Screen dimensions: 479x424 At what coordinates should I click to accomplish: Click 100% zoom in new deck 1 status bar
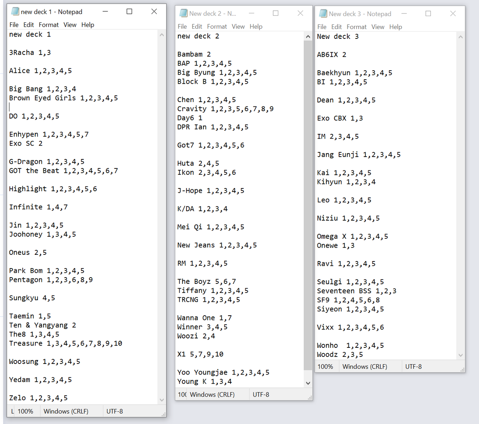click(x=25, y=411)
